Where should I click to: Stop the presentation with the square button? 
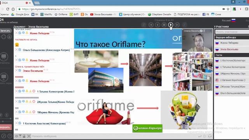point(164,25)
